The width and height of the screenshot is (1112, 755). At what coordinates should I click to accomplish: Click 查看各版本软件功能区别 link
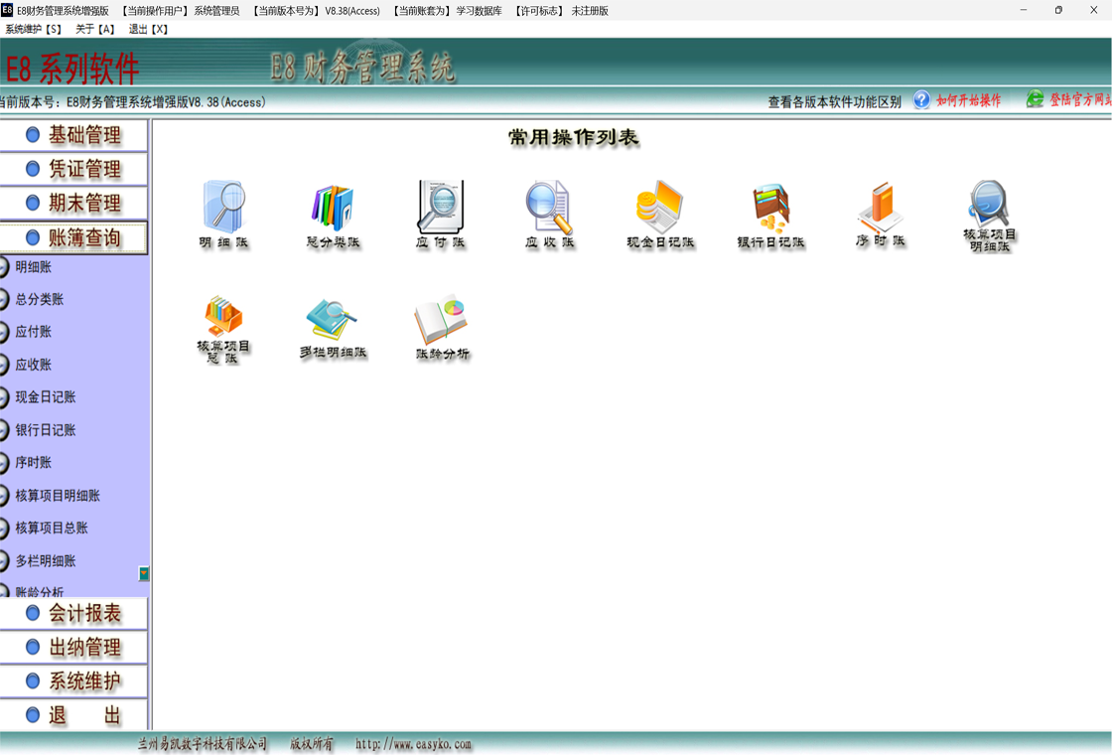point(834,101)
